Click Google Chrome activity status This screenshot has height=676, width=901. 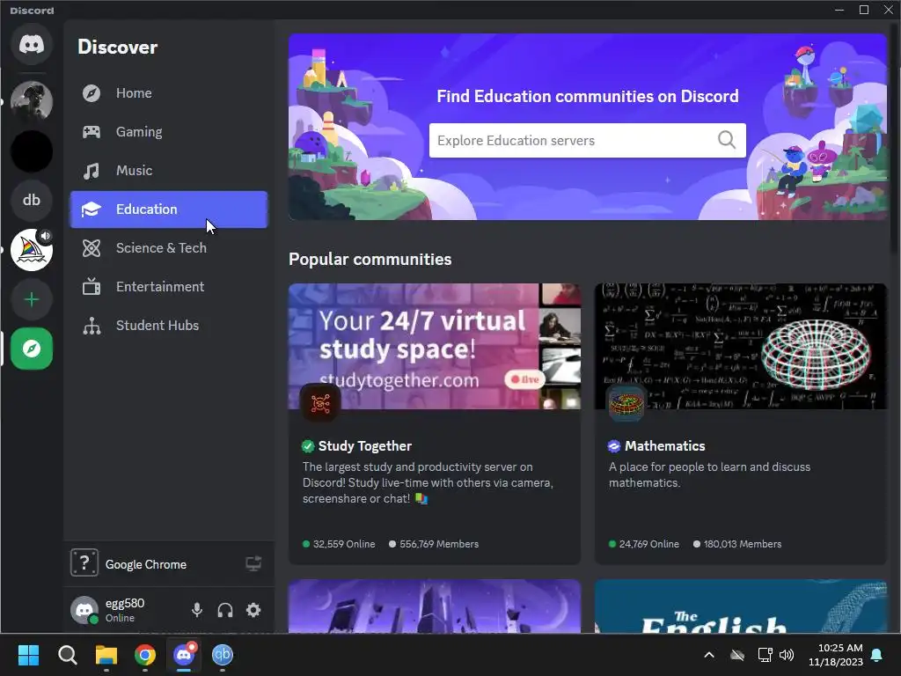tap(146, 564)
